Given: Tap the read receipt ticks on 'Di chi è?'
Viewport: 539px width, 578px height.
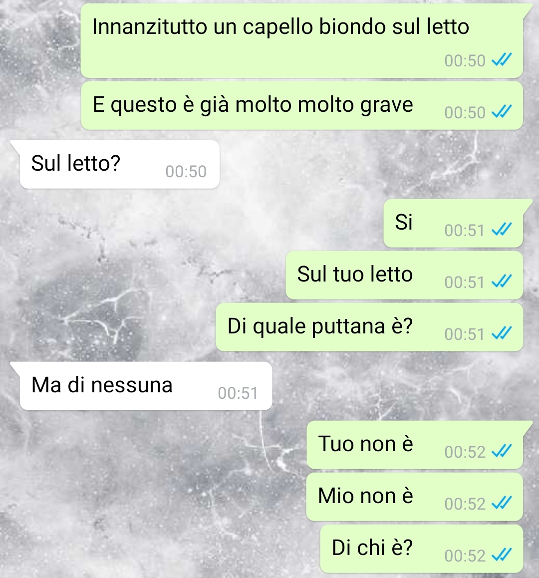Looking at the screenshot, I should [x=502, y=555].
